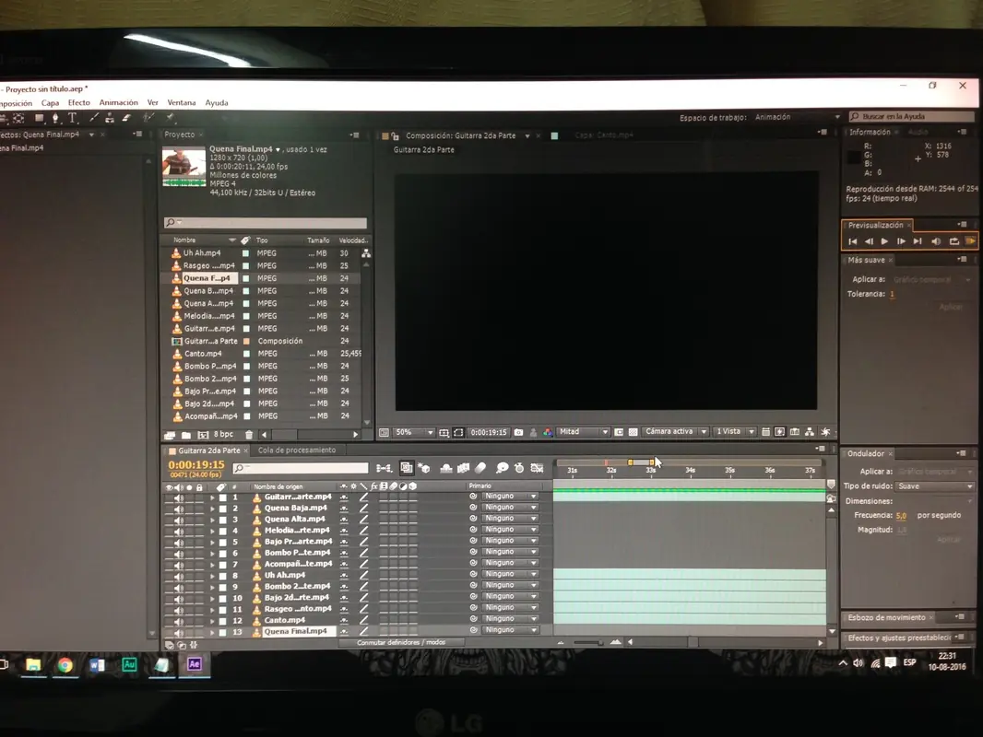
Task: Click project flowchart icon beside file list
Action: (366, 253)
